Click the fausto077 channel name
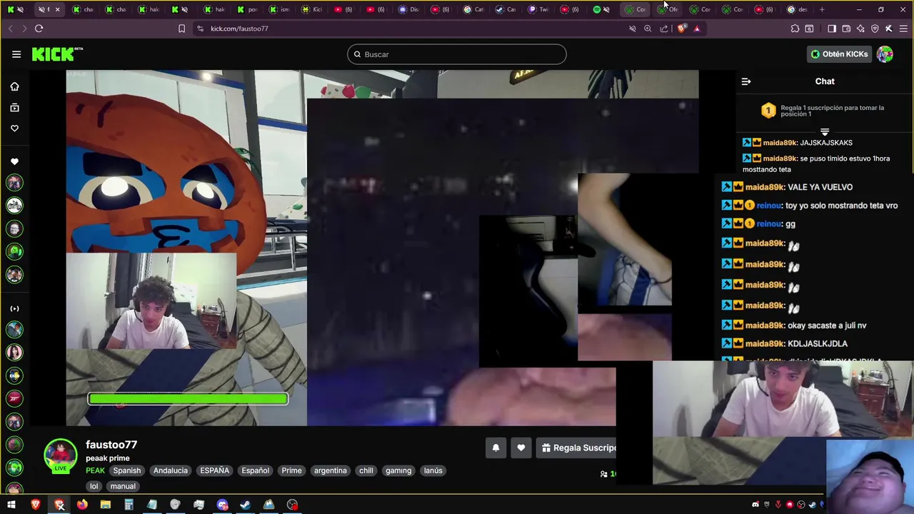Image resolution: width=914 pixels, height=514 pixels. point(111,445)
